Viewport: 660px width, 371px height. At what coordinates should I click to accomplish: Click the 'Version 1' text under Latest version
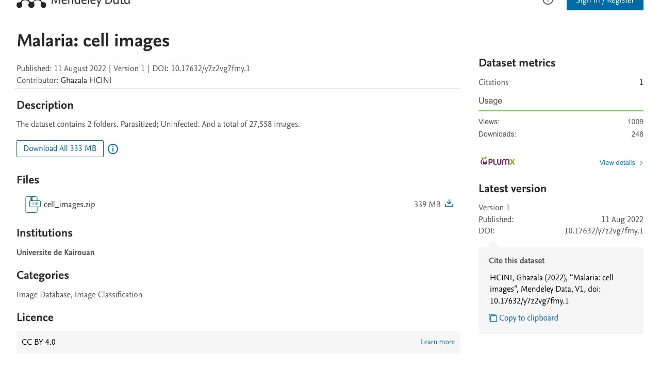click(494, 208)
